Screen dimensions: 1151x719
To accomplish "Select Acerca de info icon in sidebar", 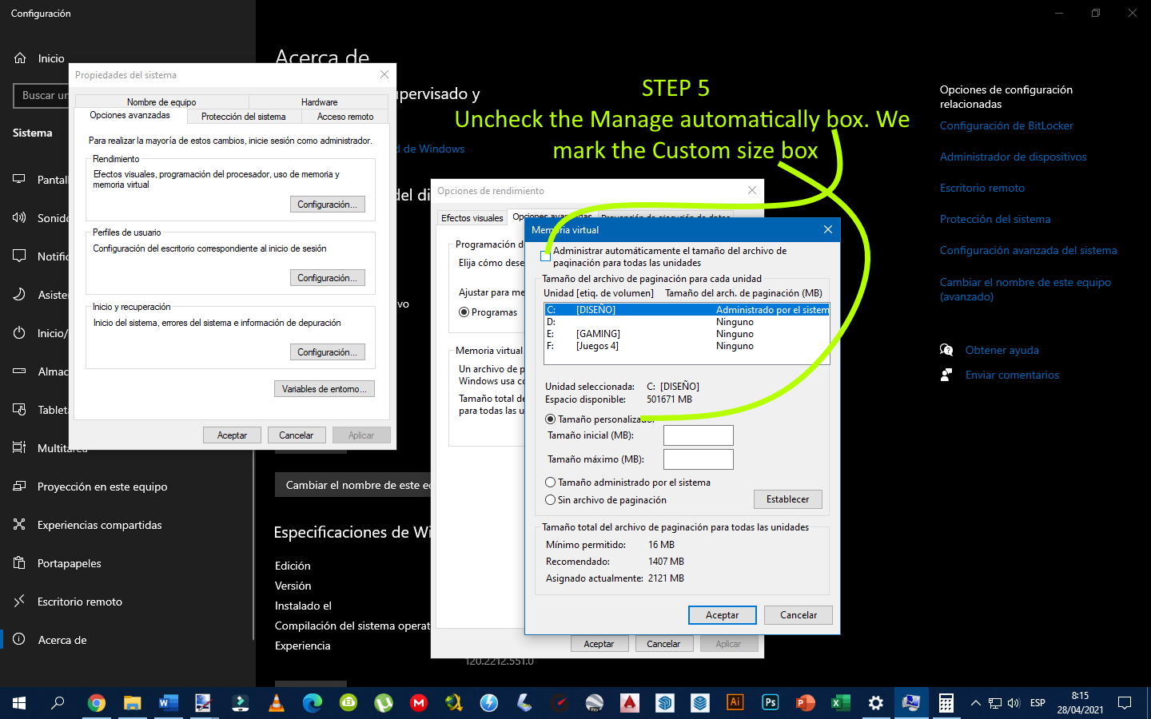I will point(19,639).
